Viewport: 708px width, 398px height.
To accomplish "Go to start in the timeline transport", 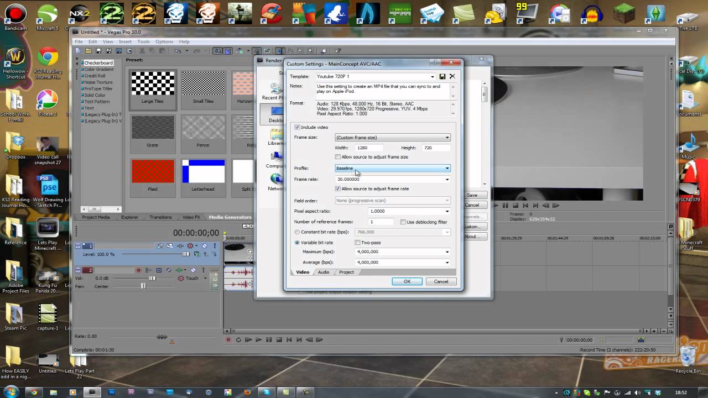I will click(x=289, y=339).
